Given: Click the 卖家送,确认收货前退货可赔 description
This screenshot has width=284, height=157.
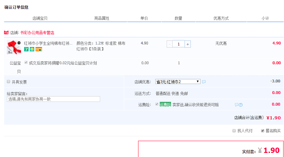Looking at the screenshot, I should click(196, 105).
